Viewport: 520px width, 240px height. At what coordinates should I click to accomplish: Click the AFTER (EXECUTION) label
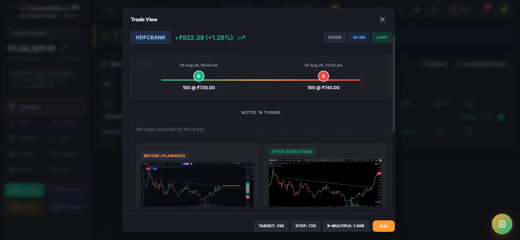pyautogui.click(x=292, y=152)
